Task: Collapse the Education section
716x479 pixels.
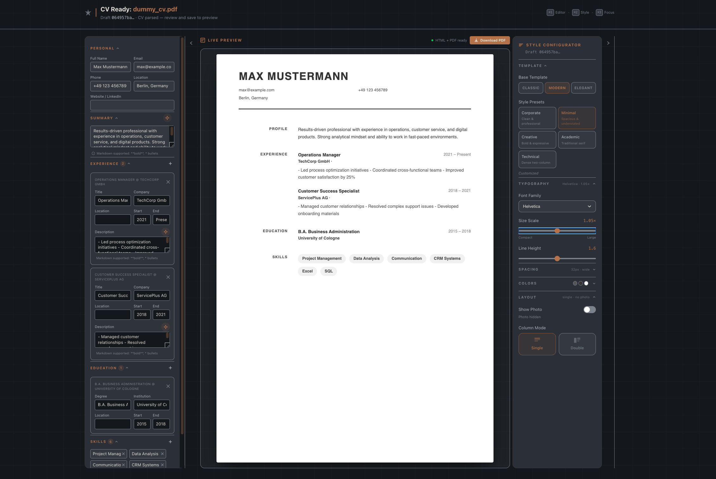Action: pyautogui.click(x=109, y=368)
